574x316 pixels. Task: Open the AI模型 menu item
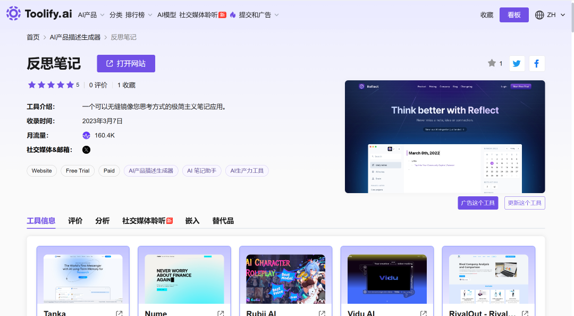point(166,15)
